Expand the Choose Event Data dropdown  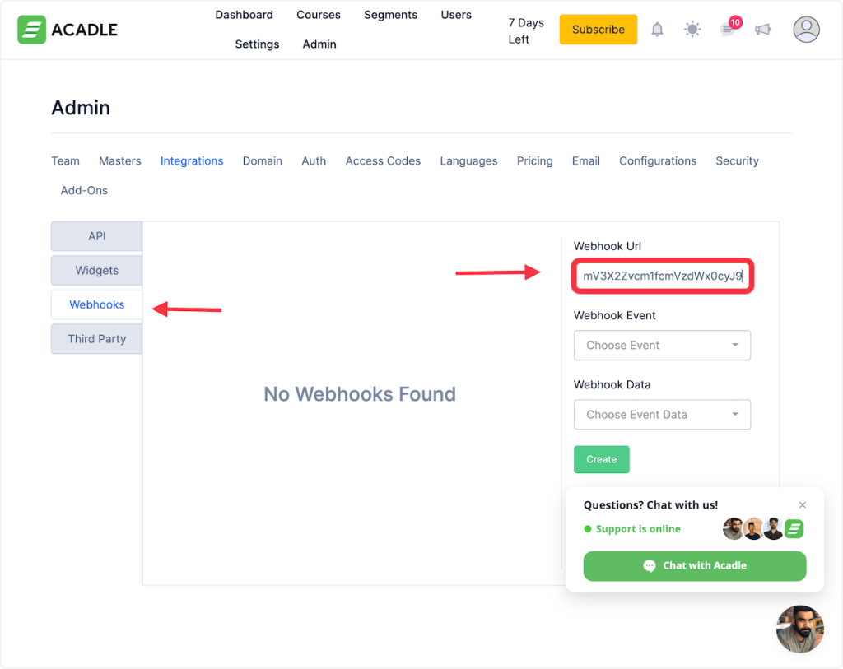pyautogui.click(x=662, y=415)
